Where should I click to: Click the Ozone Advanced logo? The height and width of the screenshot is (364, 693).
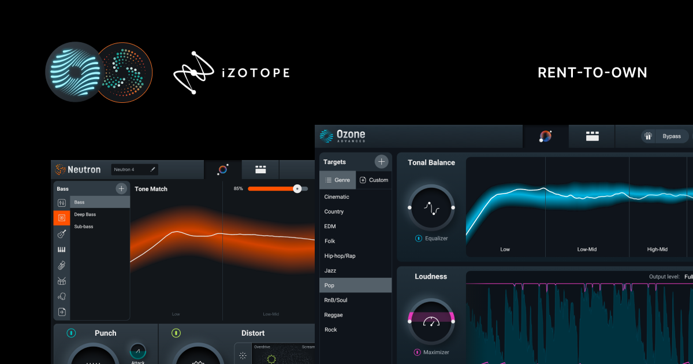coord(343,136)
